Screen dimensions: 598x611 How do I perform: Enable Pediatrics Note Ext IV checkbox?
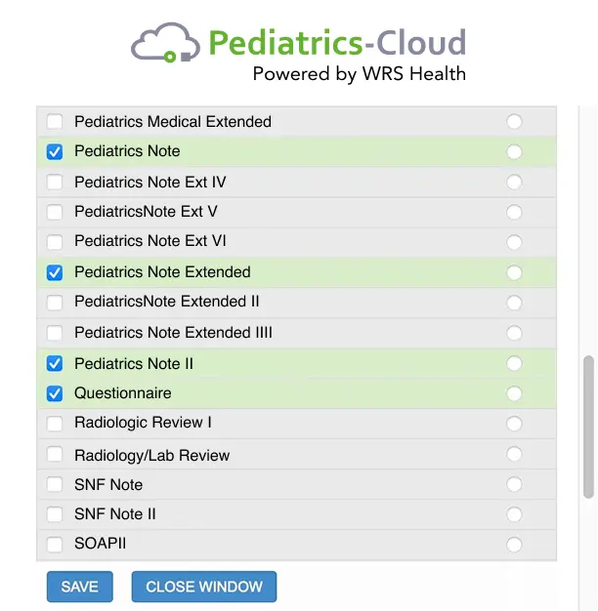click(55, 183)
